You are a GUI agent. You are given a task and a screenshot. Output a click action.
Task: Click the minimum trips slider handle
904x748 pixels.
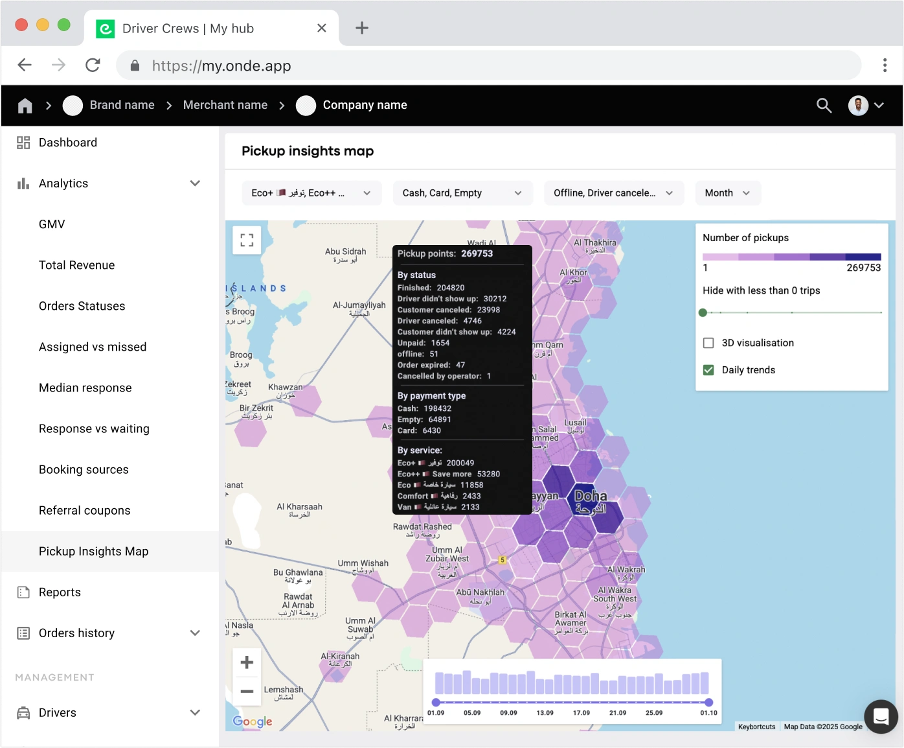point(703,312)
